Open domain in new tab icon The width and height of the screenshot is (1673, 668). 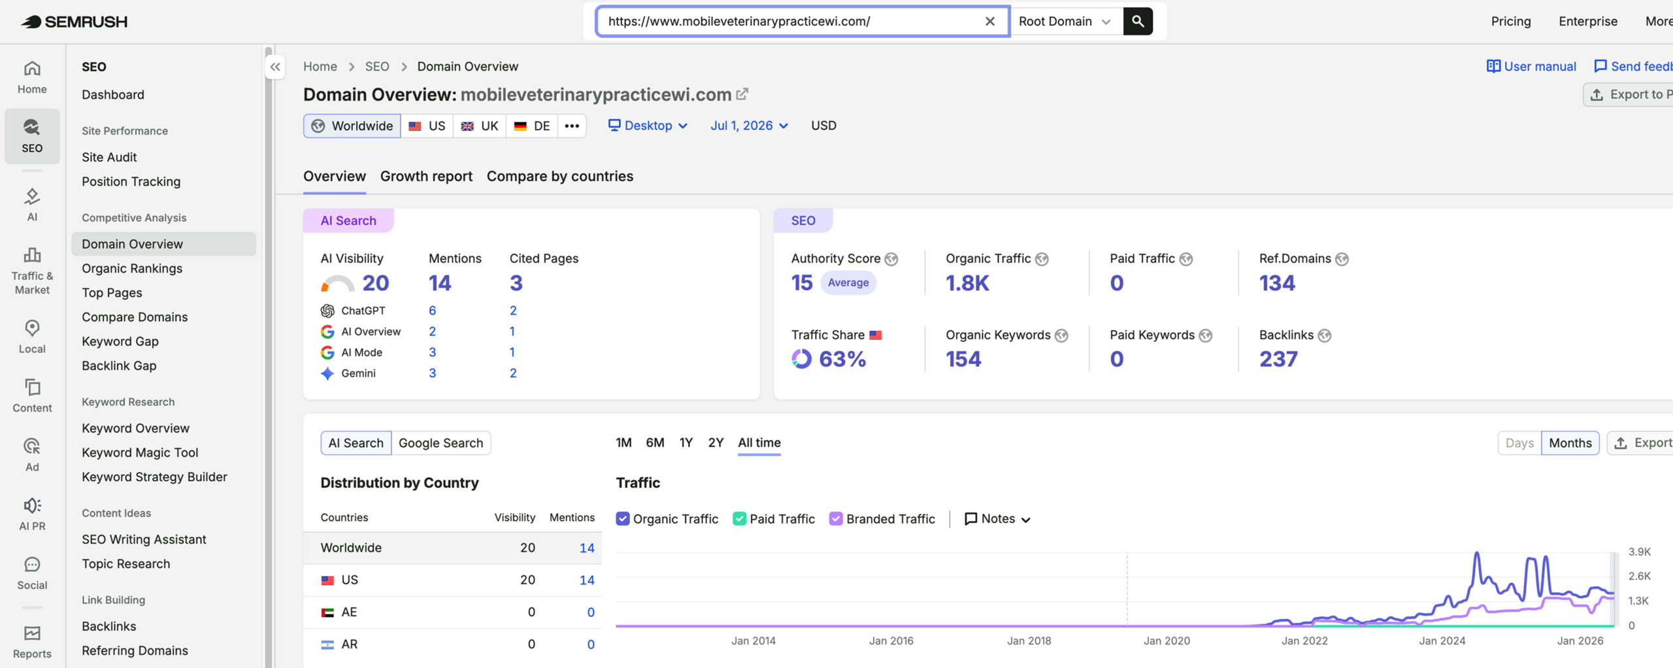coord(742,94)
